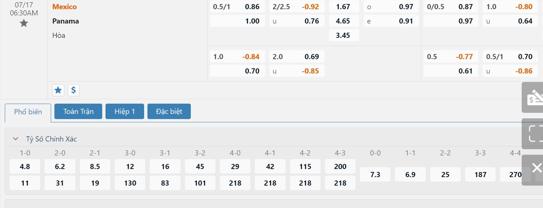The width and height of the screenshot is (543, 208).
Task: Select correct score 1-0 odds 4.8
Action: click(x=25, y=166)
